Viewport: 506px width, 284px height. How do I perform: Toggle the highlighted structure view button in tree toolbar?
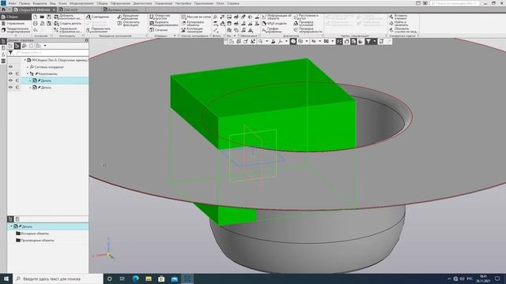(x=17, y=46)
